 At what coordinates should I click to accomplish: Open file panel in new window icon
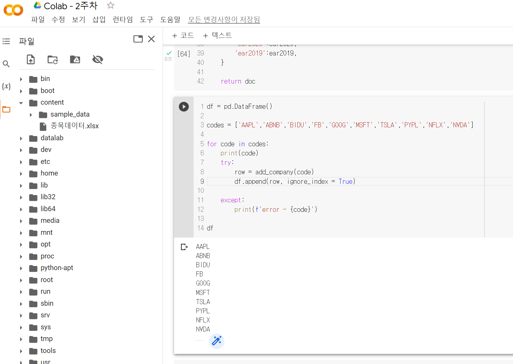point(138,39)
